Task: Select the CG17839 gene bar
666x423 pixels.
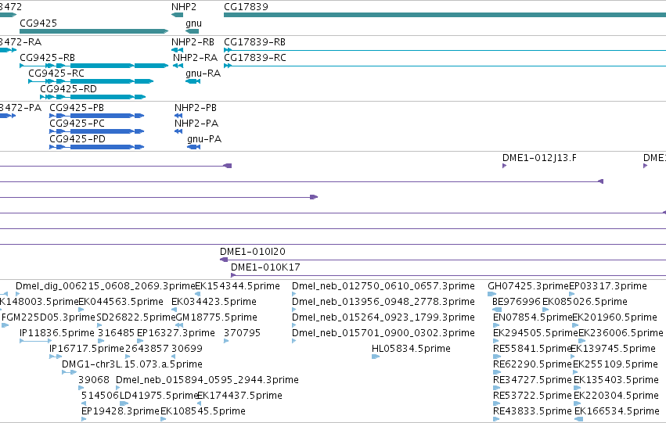Action: point(445,15)
